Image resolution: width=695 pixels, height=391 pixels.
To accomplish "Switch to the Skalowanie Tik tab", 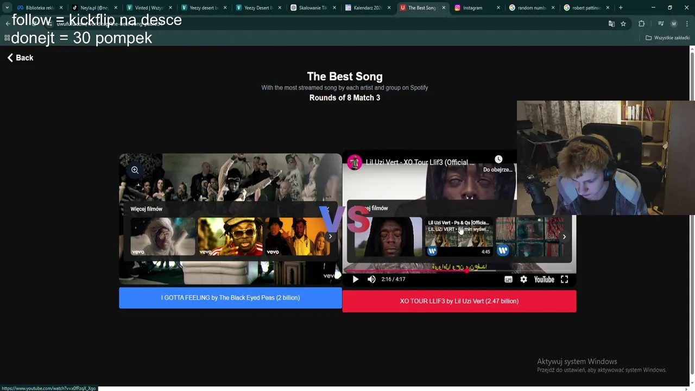I will pos(313,8).
